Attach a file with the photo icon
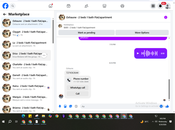The height and width of the screenshot is (130, 175). point(65,106)
